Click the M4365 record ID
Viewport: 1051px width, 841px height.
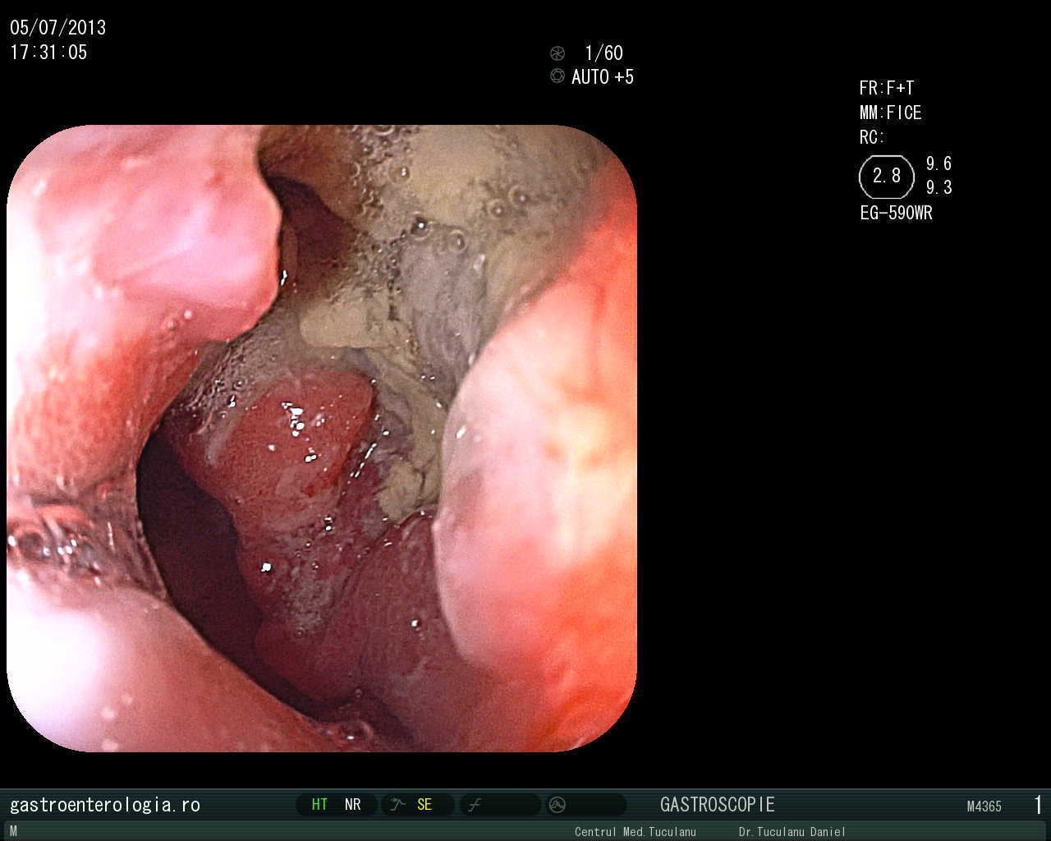[984, 807]
